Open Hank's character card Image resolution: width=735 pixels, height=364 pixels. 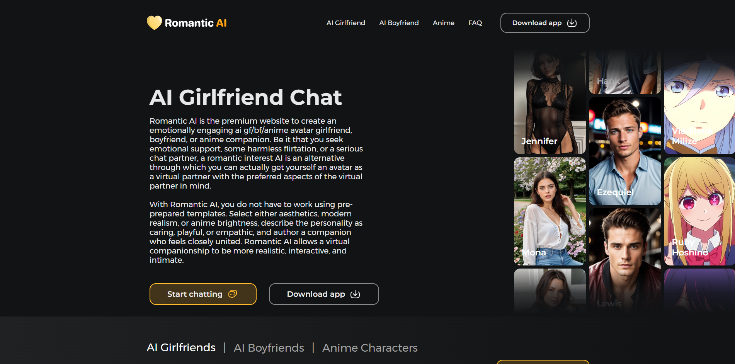point(625,72)
